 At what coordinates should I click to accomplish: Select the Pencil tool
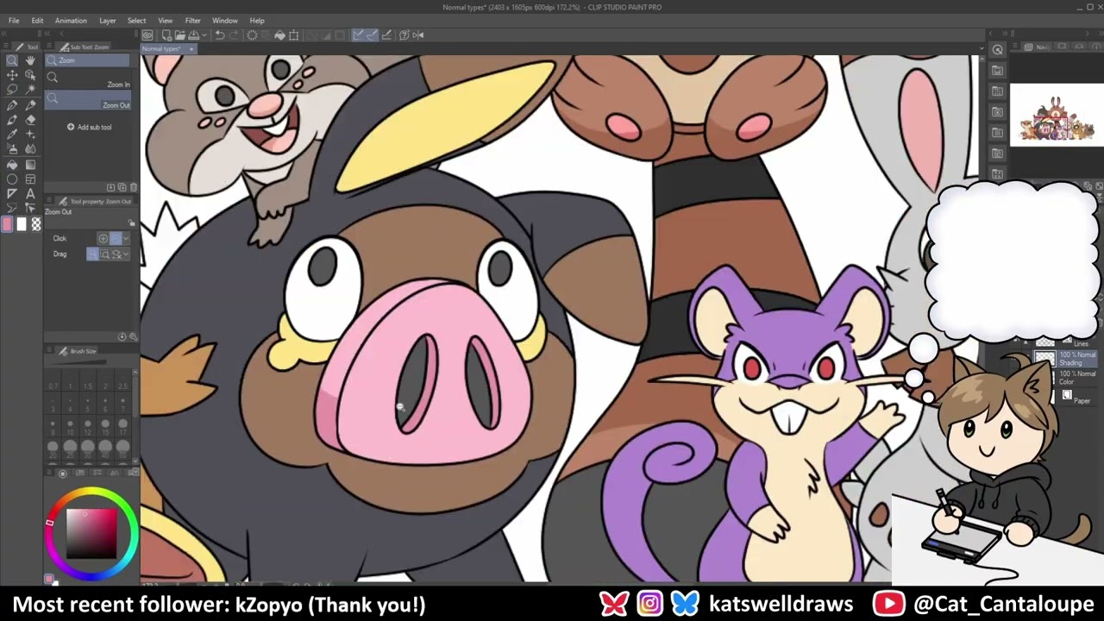[x=30, y=105]
